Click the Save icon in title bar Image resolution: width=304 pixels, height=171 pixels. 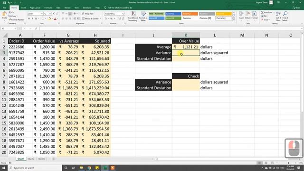click(x=4, y=2)
